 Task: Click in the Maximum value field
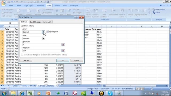click(x=42, y=51)
